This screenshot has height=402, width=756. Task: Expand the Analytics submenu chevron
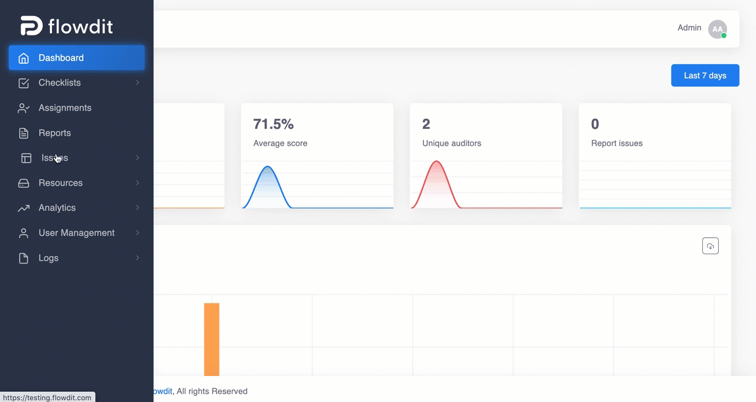[137, 208]
